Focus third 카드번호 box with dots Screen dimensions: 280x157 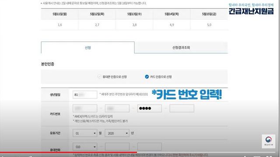coord(150,108)
